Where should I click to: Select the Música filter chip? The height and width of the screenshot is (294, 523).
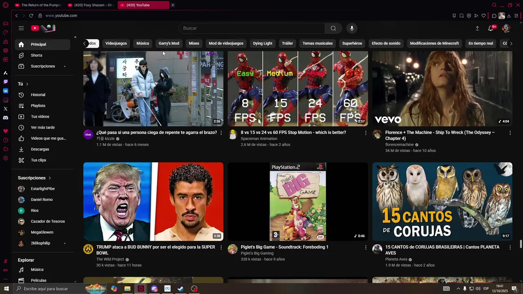coord(143,43)
